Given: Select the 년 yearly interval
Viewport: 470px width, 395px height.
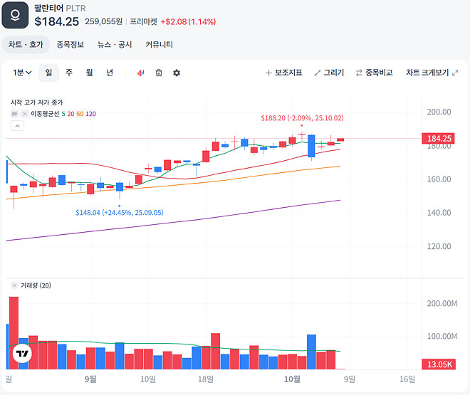Looking at the screenshot, I should [110, 73].
